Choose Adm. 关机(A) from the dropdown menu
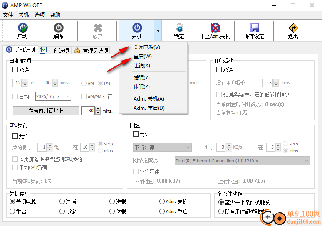322x226 pixels. click(x=154, y=99)
